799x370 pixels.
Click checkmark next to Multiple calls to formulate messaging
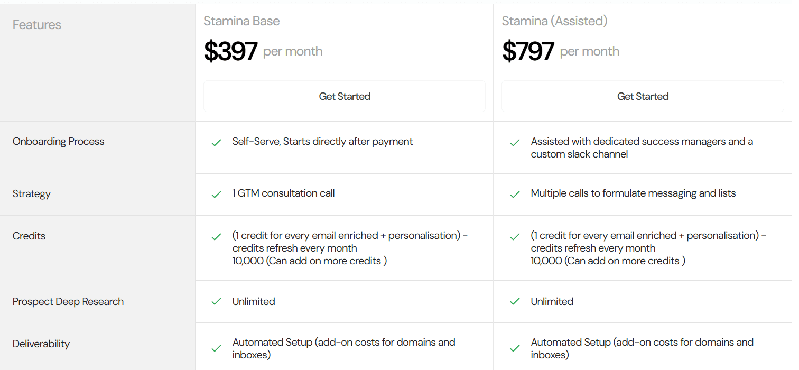pos(515,195)
